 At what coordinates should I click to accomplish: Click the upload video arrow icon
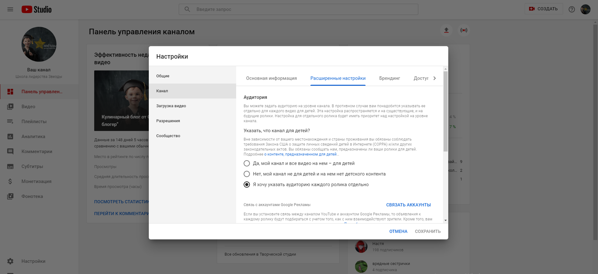click(446, 30)
